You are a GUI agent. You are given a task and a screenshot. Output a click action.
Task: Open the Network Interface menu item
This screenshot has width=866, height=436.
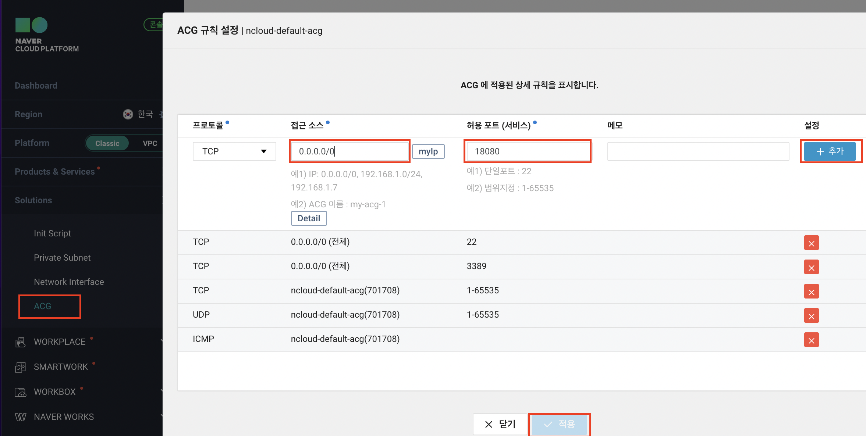(x=69, y=282)
